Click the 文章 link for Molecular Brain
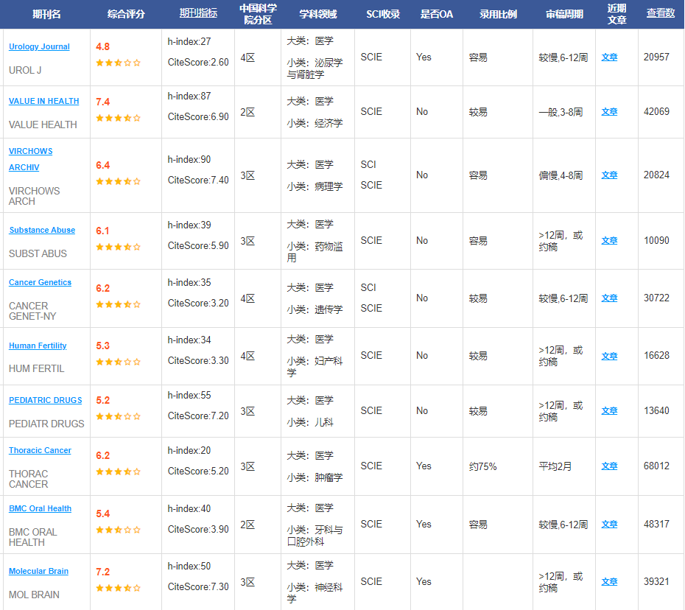Screen dimensions: 685x610 click(x=609, y=581)
